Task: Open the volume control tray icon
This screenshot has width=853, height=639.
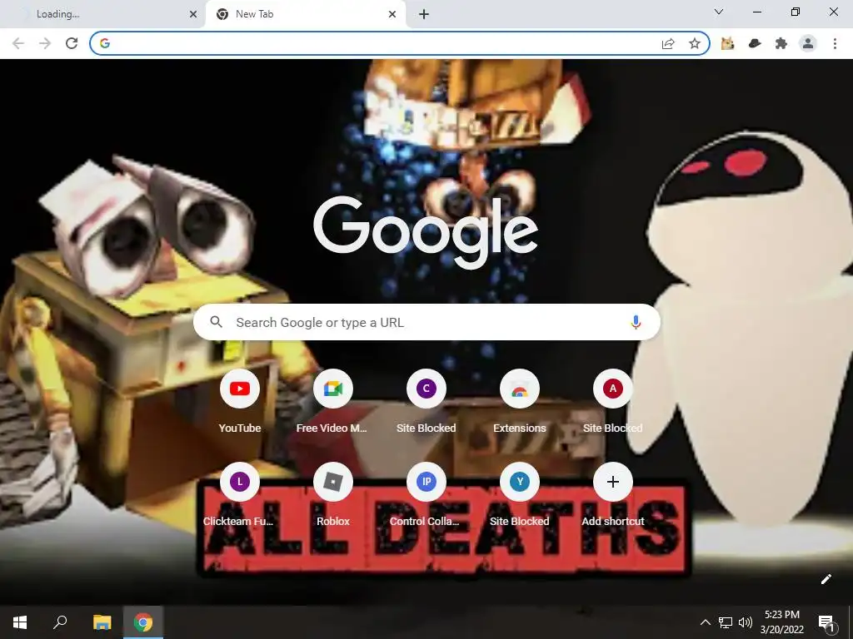Action: [746, 622]
